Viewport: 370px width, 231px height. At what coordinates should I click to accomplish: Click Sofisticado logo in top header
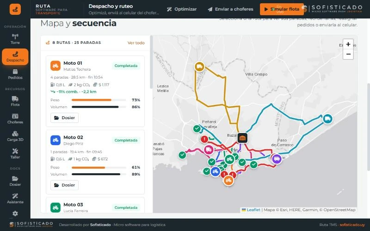click(x=333, y=9)
